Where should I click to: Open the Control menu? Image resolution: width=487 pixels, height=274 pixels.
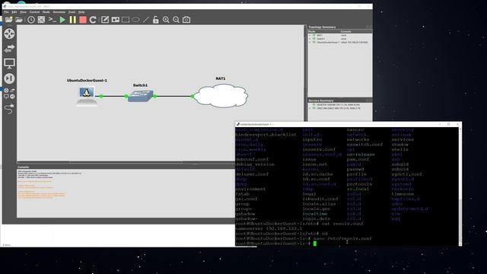tap(34, 12)
